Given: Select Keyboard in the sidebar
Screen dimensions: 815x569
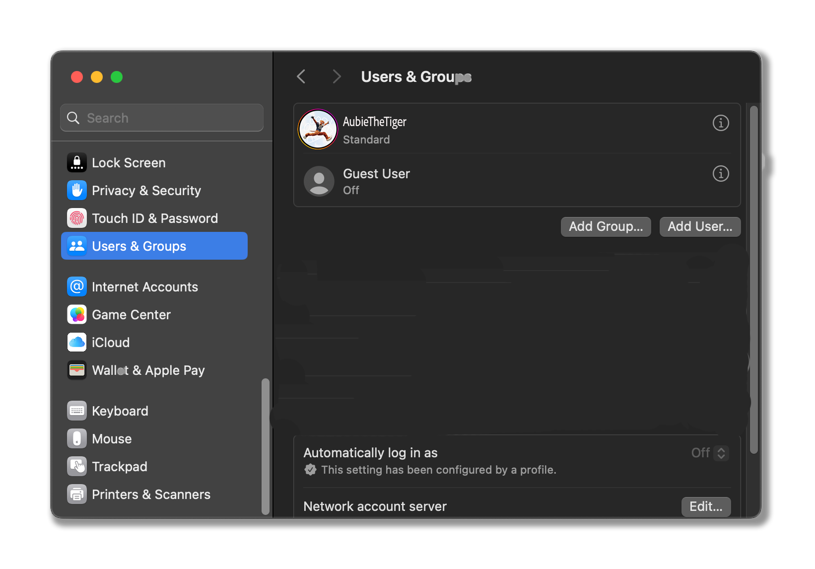Looking at the screenshot, I should pos(120,411).
